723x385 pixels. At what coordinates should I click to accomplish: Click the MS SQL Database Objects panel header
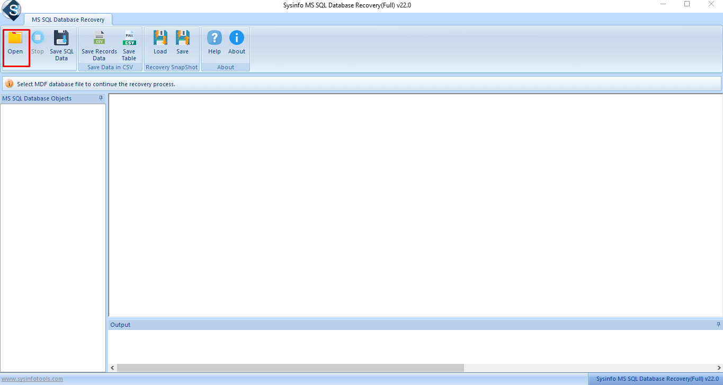click(x=37, y=98)
